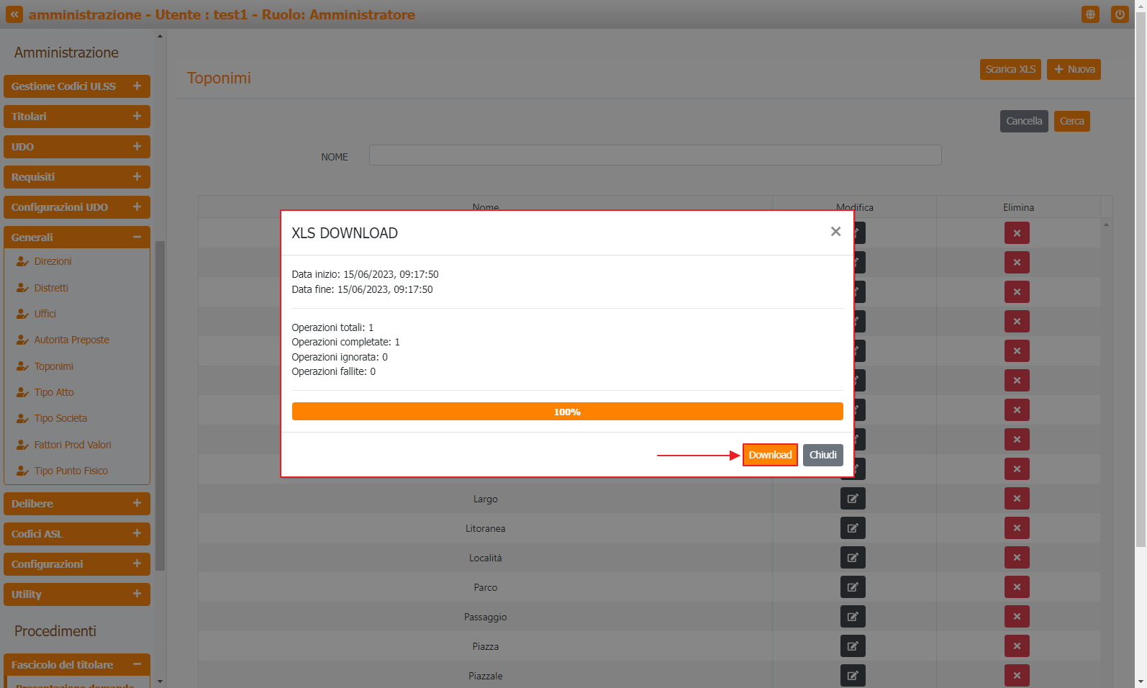Image resolution: width=1147 pixels, height=688 pixels.
Task: Close the XLS DOWNLOAD dialog with X
Action: tap(835, 232)
